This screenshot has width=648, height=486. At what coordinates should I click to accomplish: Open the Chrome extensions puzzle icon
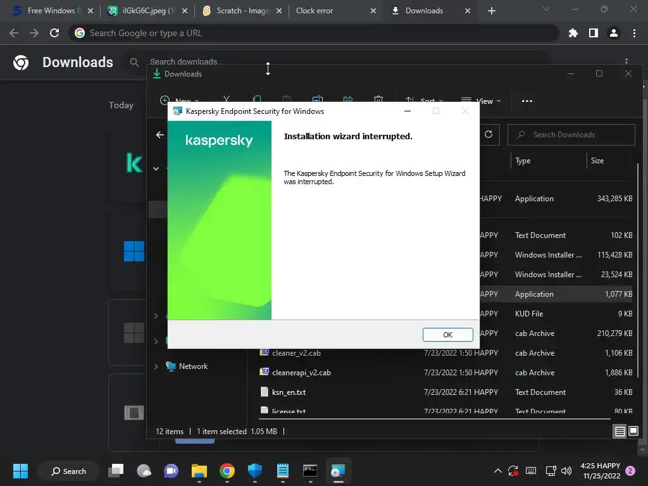pos(573,33)
